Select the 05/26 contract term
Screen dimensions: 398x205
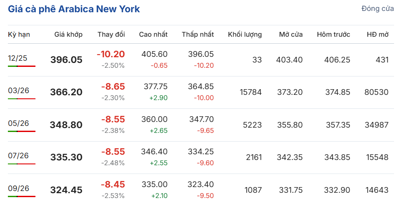coord(18,123)
